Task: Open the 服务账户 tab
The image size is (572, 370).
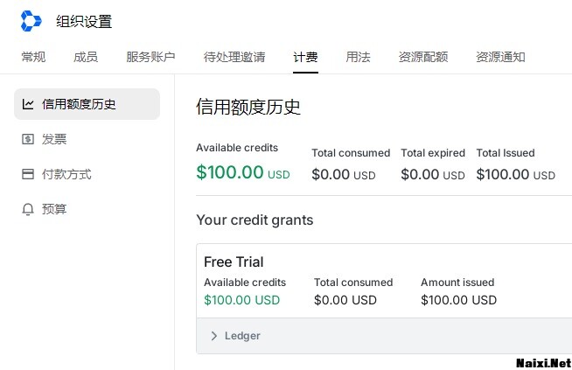Action: (150, 58)
